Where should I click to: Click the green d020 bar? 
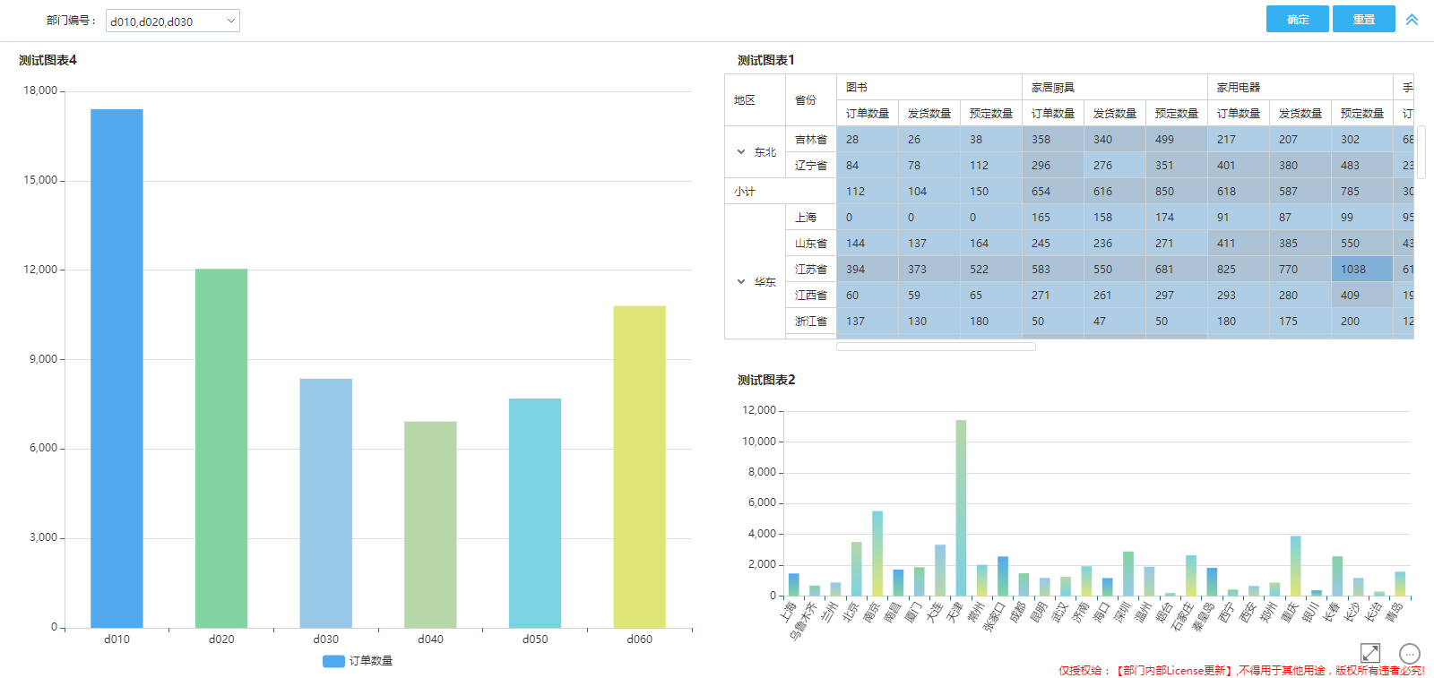click(221, 448)
